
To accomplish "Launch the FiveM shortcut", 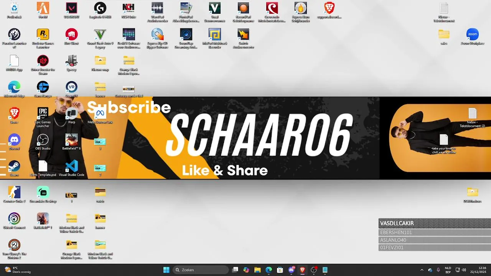I will point(43,10).
